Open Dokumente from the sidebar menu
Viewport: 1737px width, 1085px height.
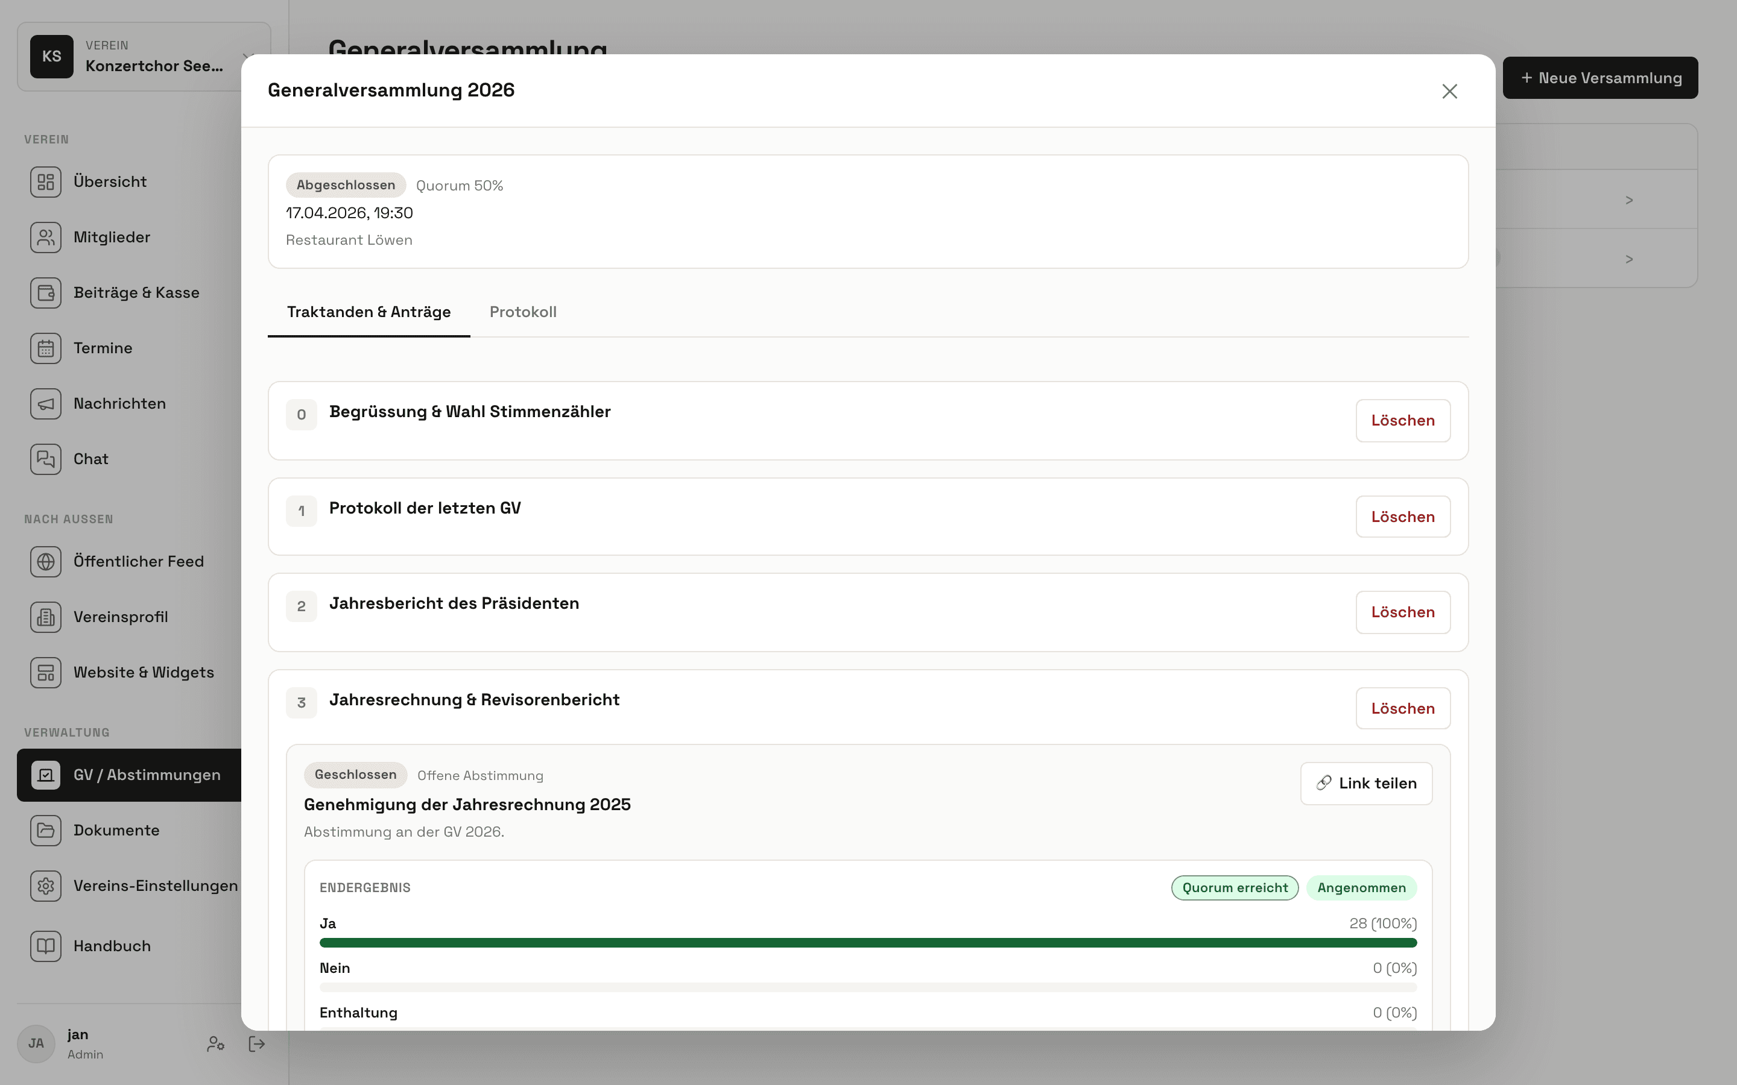129,830
